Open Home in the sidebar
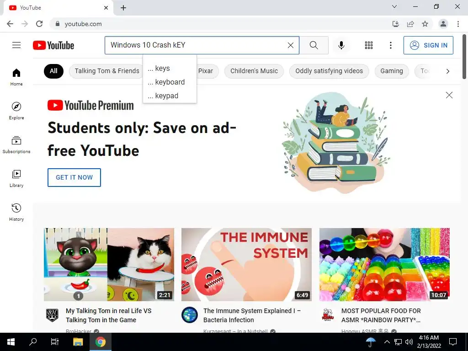Image resolution: width=468 pixels, height=351 pixels. [16, 77]
